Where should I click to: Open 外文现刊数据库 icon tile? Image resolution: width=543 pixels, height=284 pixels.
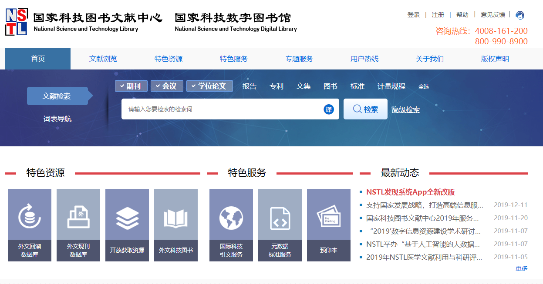[x=78, y=216]
